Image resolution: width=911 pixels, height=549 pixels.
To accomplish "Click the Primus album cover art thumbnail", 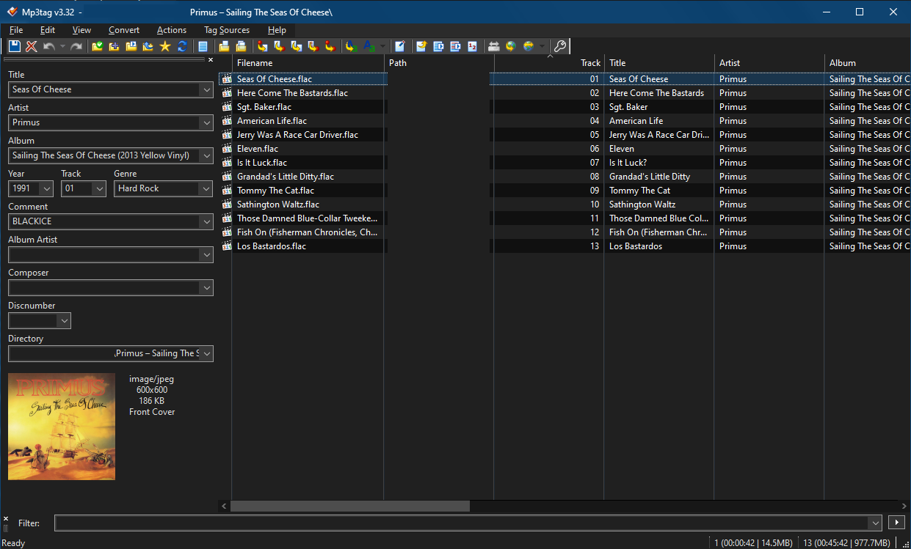I will [x=62, y=427].
